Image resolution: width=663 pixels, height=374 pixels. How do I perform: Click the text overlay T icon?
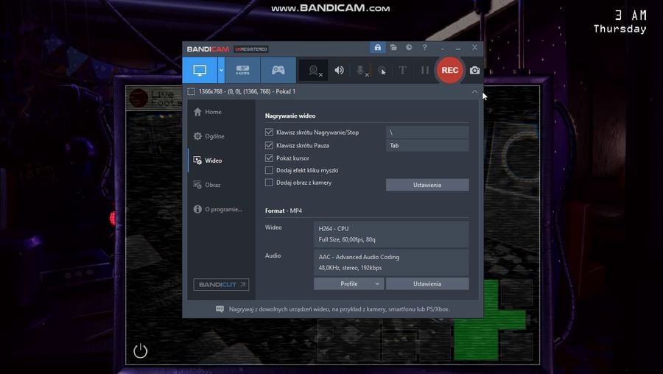click(402, 70)
